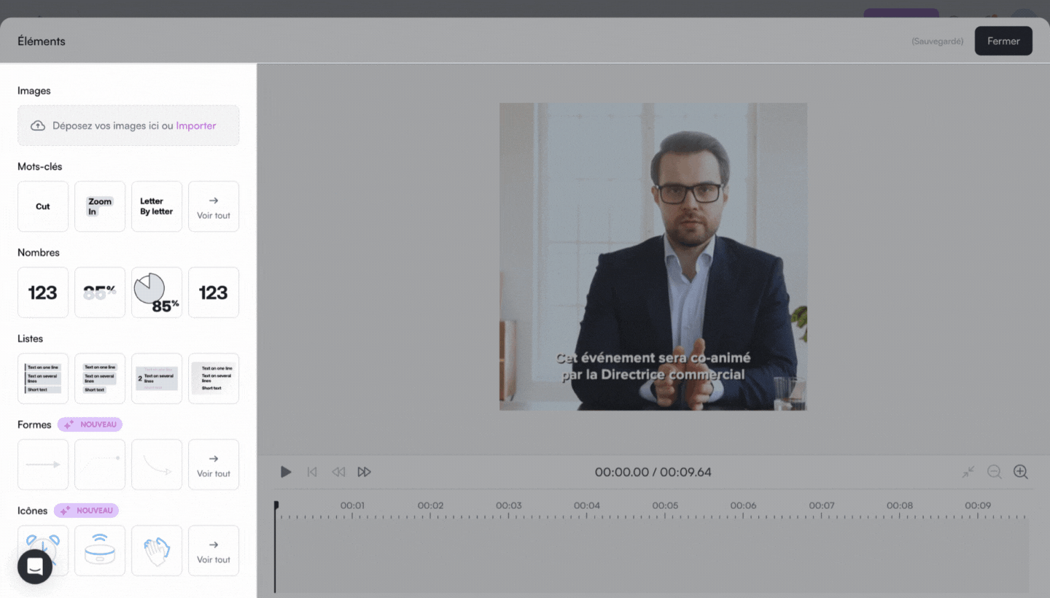The image size is (1050, 598).
Task: Select the numbered list style with 2
Action: (157, 378)
